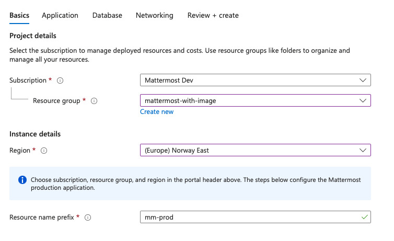Open the Review + create tab
The height and width of the screenshot is (241, 394).
(x=213, y=15)
